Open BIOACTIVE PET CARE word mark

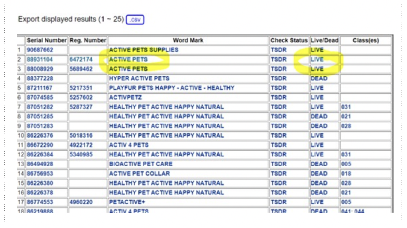[141, 164]
